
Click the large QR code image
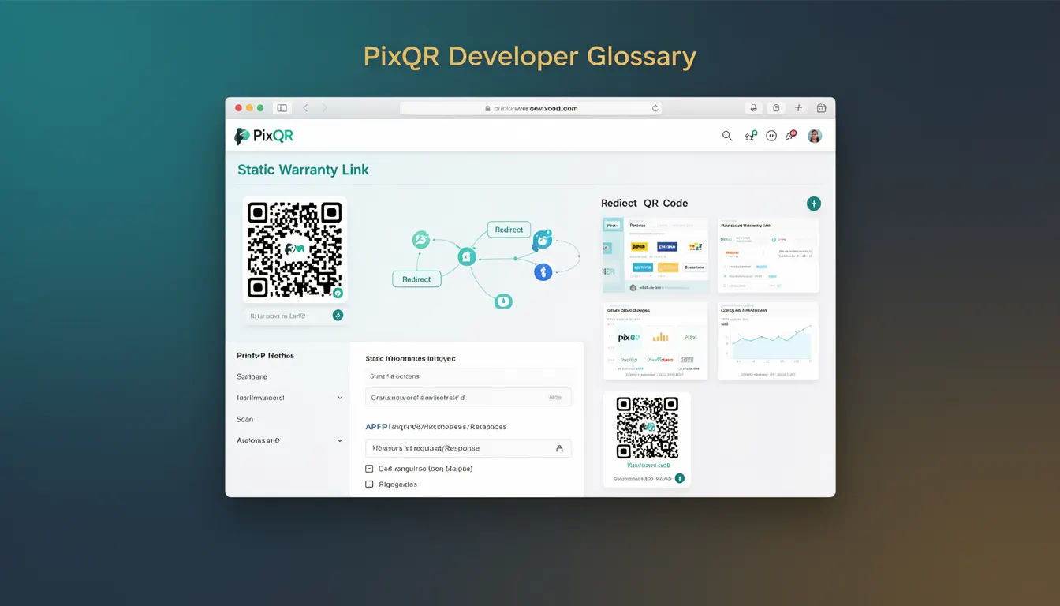(x=295, y=249)
